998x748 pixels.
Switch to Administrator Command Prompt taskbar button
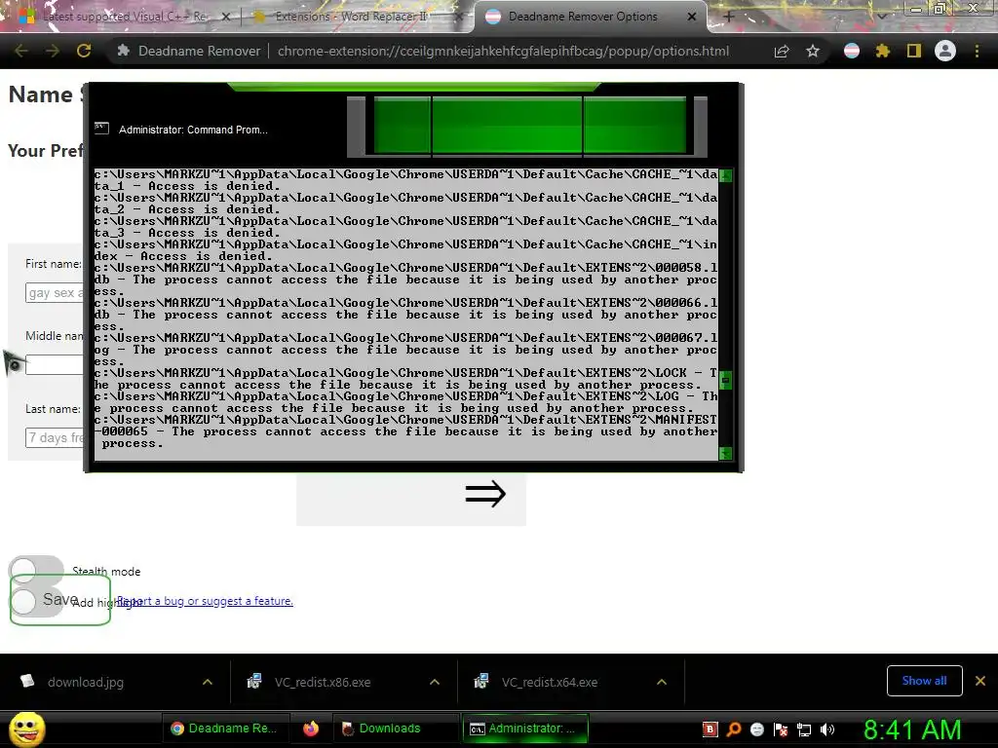[x=524, y=729]
